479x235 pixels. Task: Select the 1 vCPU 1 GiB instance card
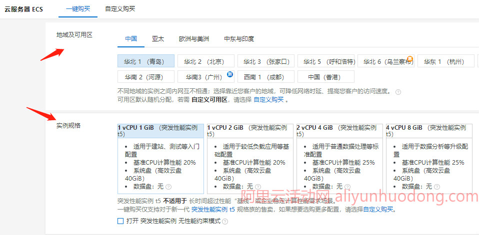click(x=160, y=159)
